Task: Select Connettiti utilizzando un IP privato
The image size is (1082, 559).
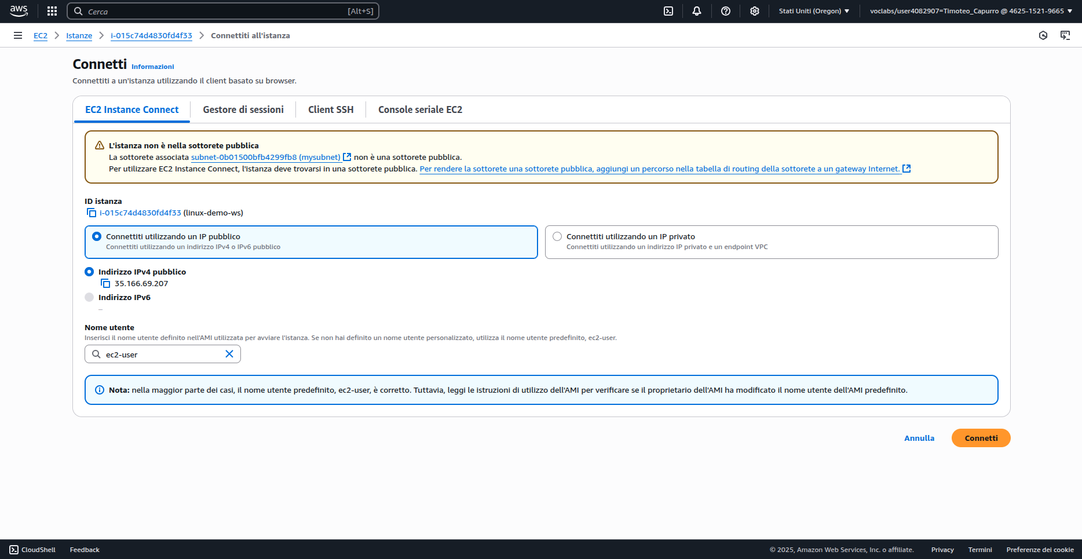Action: coord(772,242)
